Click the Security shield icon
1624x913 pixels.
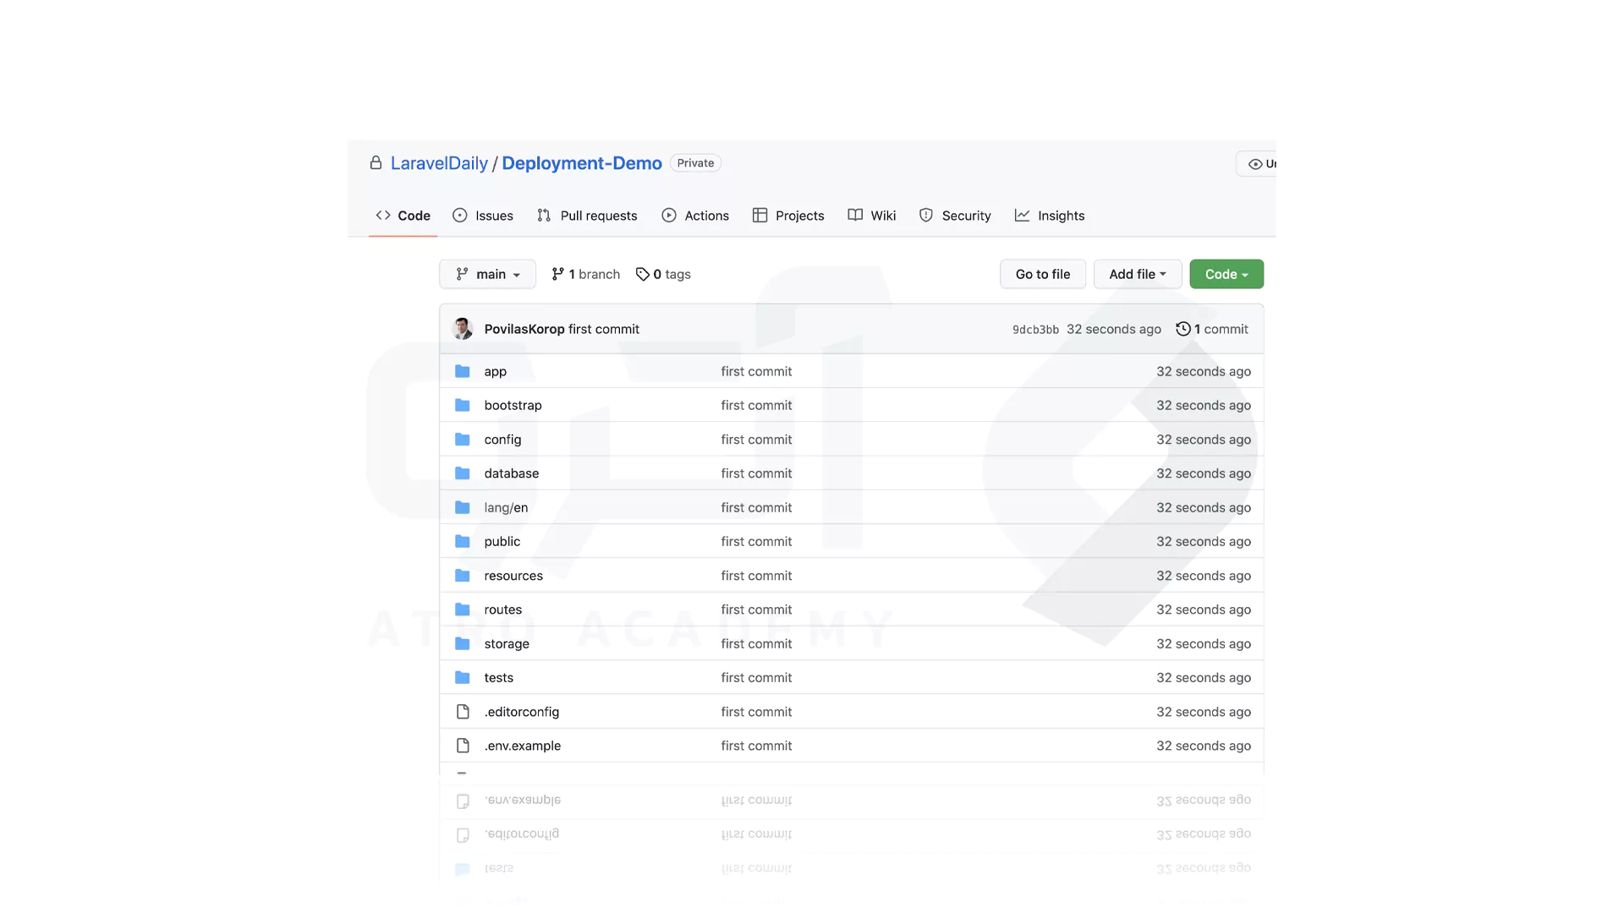pyautogui.click(x=926, y=216)
